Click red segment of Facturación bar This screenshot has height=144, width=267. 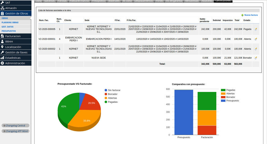pyautogui.click(x=207, y=130)
